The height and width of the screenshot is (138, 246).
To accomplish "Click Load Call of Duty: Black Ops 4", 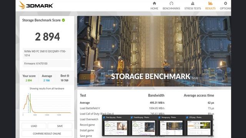I will [96, 114].
